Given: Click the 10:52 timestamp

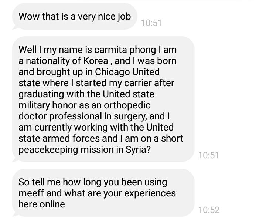Looking at the screenshot, I should pos(209,210).
